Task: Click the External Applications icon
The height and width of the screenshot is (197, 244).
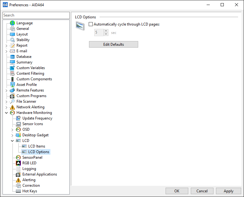Action: point(18,174)
